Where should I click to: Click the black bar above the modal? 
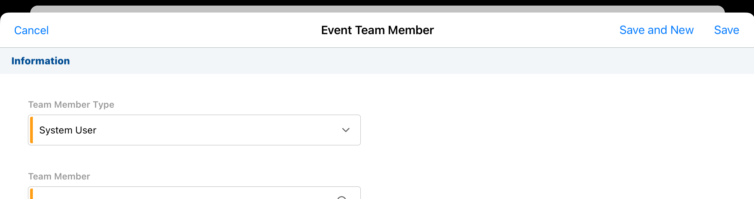[378, 2]
